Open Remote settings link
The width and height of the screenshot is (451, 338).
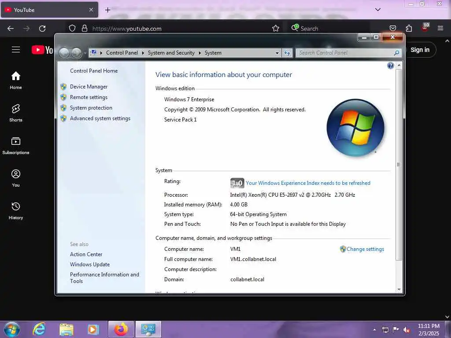89,97
